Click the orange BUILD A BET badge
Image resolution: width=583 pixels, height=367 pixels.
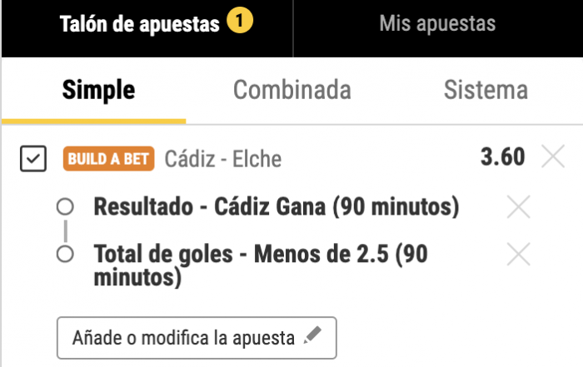[x=110, y=158]
